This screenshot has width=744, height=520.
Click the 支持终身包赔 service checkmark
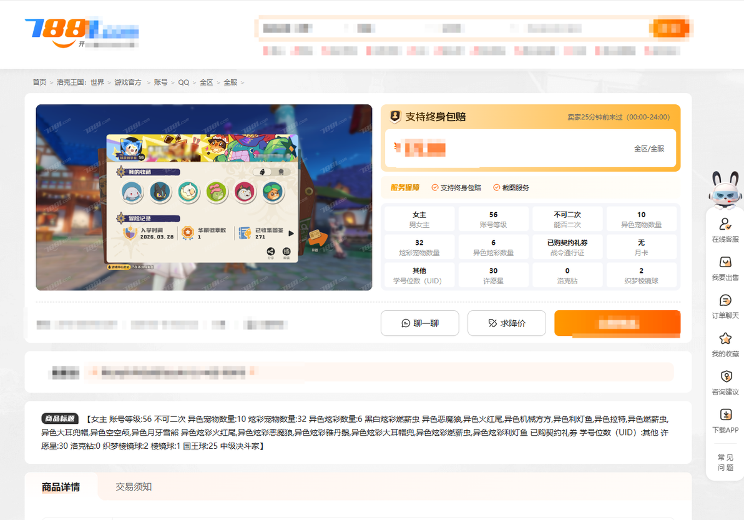(434, 187)
